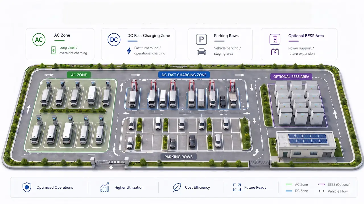Click the solar panels on the building
This screenshot has width=364, height=204.
307,139
